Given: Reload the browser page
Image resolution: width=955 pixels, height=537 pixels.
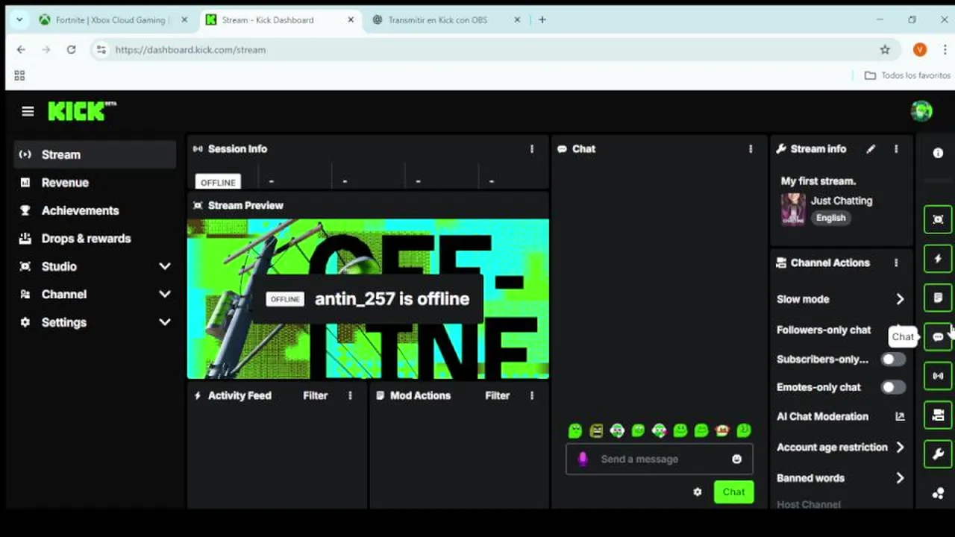Looking at the screenshot, I should click(x=71, y=50).
